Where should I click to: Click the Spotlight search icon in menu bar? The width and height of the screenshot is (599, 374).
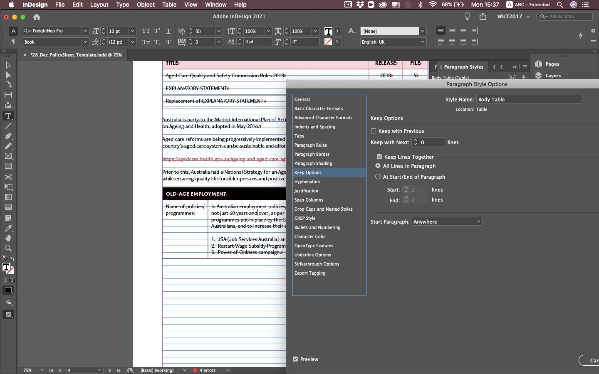coord(560,5)
